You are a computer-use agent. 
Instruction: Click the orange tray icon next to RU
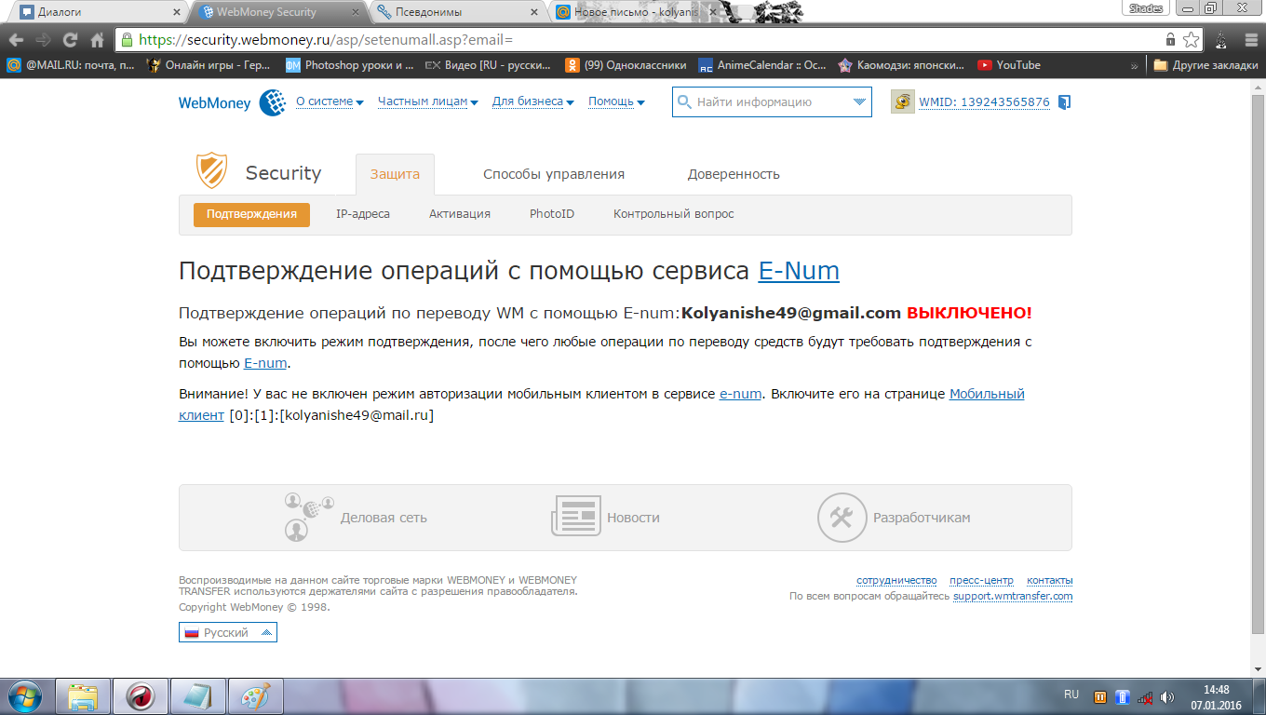coord(1100,696)
